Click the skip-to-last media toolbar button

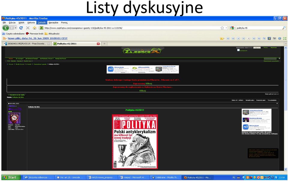click(259, 38)
